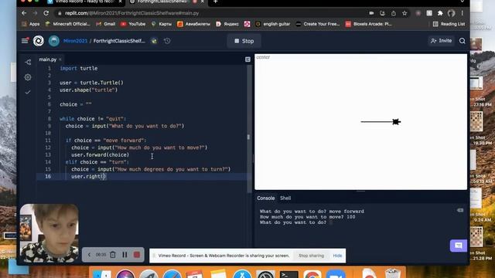The width and height of the screenshot is (495, 278).
Task: Toggle the editor layout pane icon
Action: (247, 59)
